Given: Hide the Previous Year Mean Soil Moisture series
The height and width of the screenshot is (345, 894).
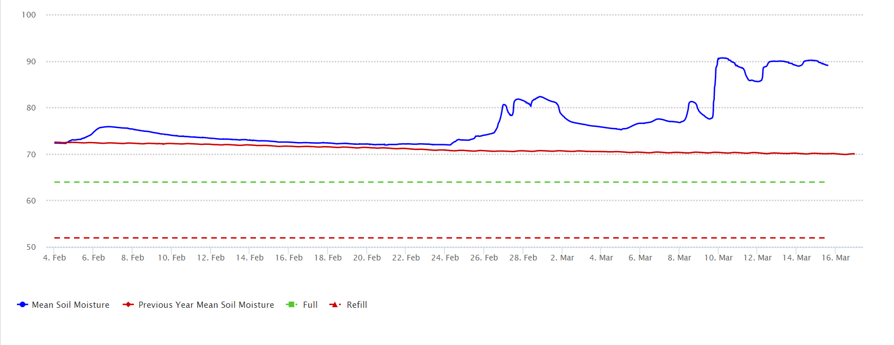Looking at the screenshot, I should tap(206, 304).
